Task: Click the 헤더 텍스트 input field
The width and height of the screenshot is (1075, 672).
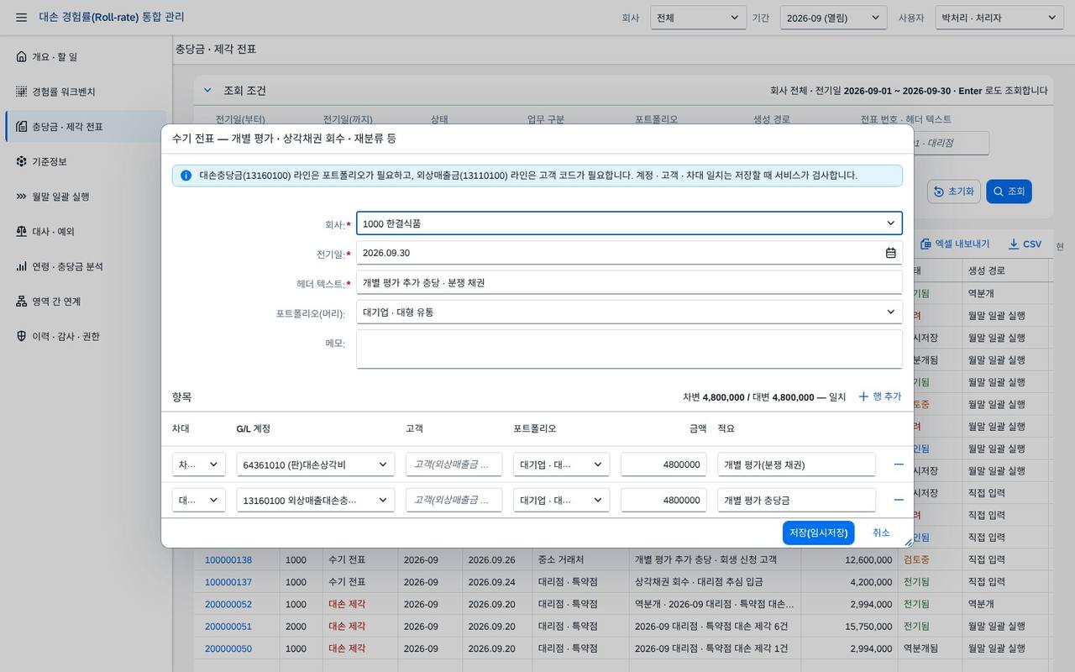Action: [x=629, y=282]
